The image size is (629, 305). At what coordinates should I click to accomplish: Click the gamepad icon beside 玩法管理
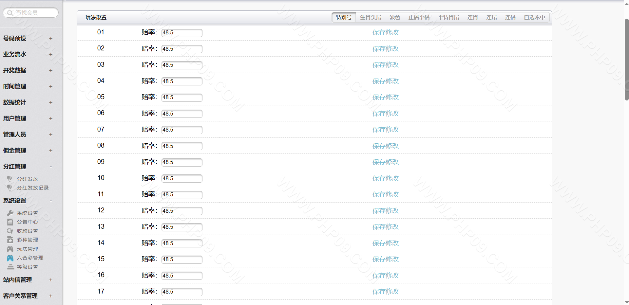coord(10,249)
